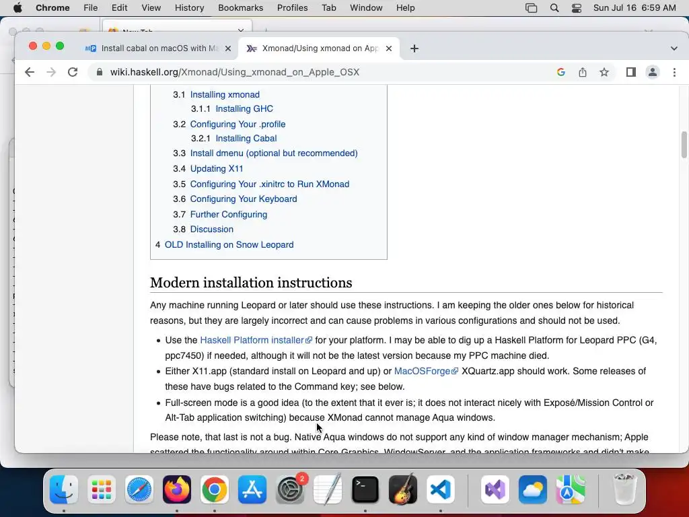Open Launchpad from the Dock
The width and height of the screenshot is (689, 517).
coord(102,489)
